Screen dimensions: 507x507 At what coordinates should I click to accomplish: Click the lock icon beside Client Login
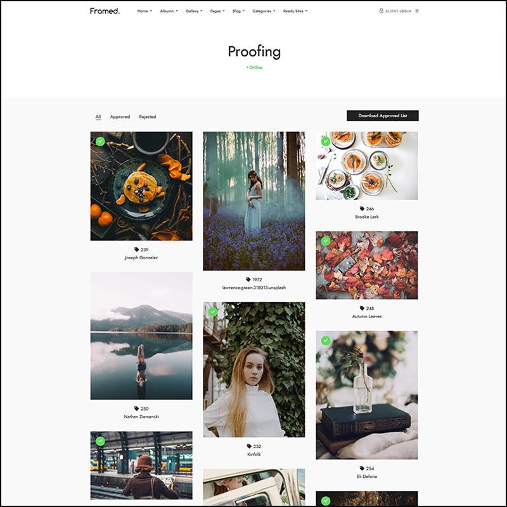(x=382, y=11)
